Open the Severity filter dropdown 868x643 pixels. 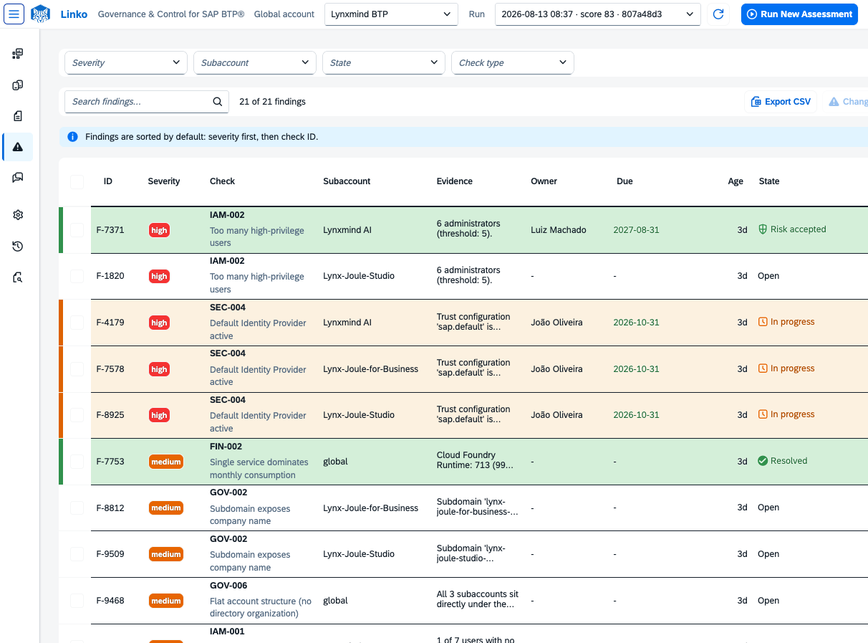126,63
